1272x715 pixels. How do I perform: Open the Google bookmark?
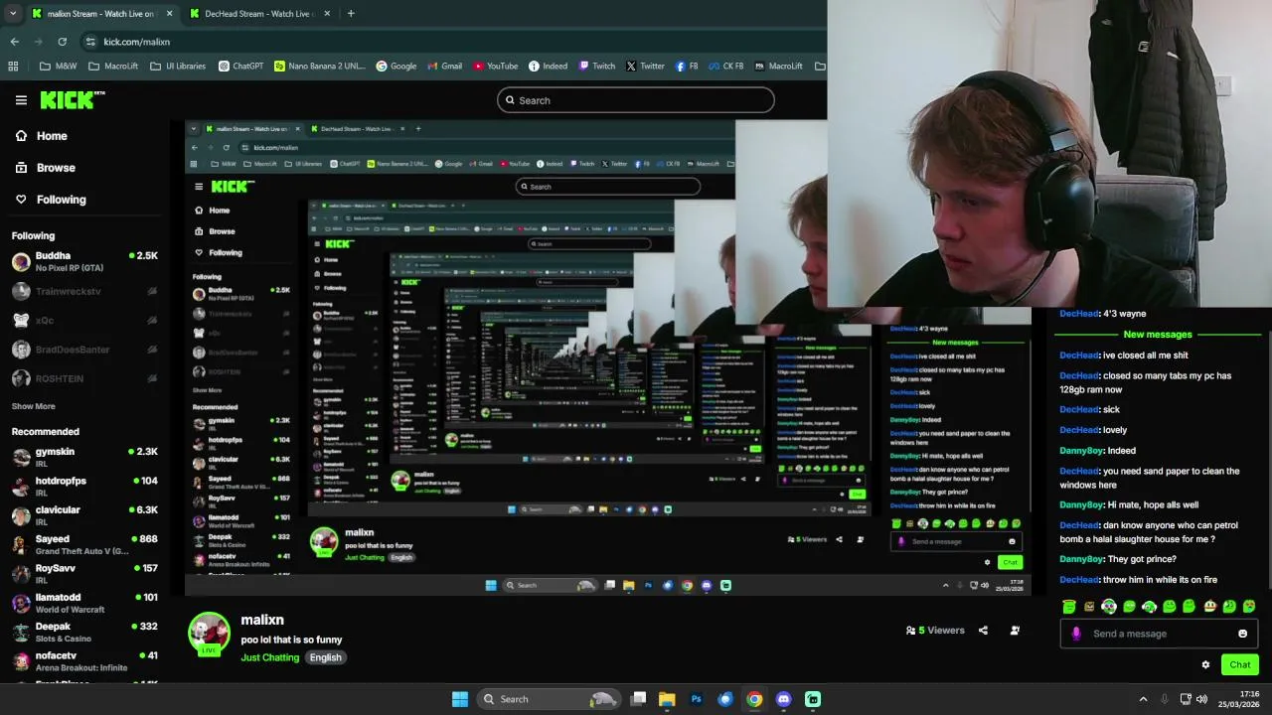396,67
